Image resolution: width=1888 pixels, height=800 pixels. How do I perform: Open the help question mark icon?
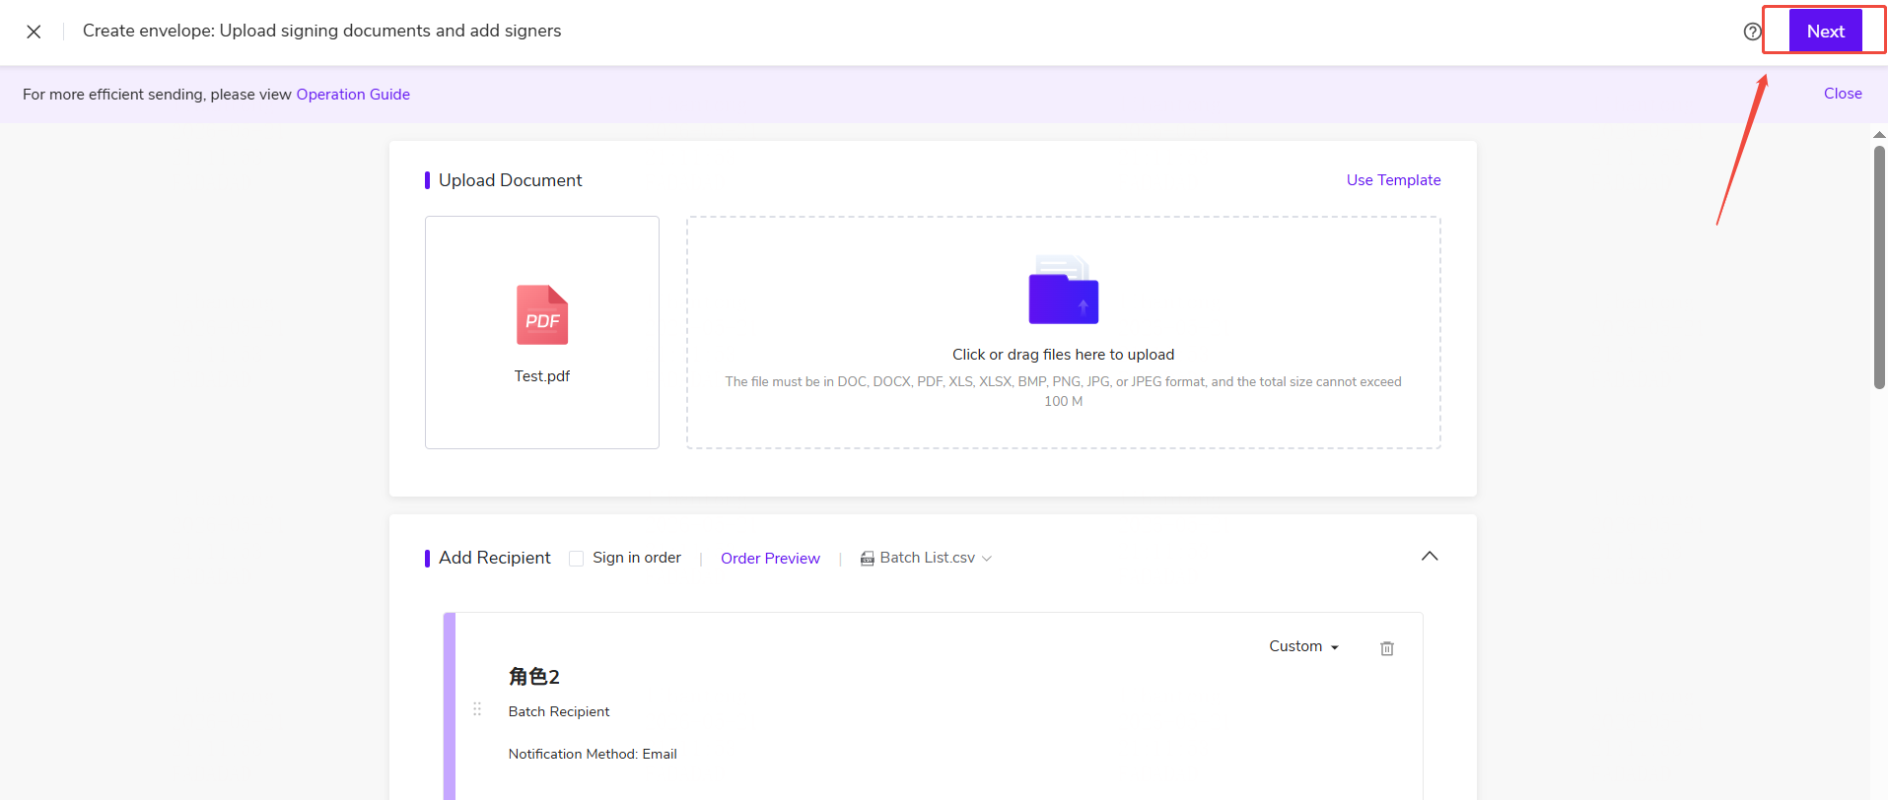tap(1752, 32)
